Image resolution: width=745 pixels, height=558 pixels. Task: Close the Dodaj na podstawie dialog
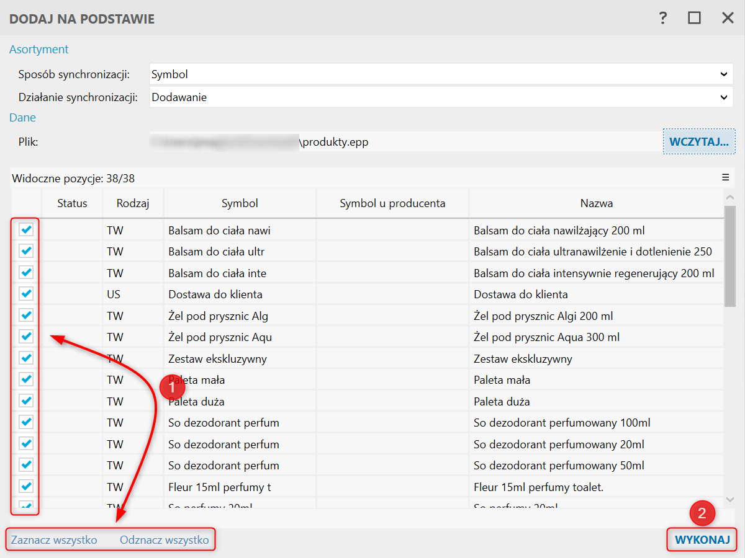[728, 18]
